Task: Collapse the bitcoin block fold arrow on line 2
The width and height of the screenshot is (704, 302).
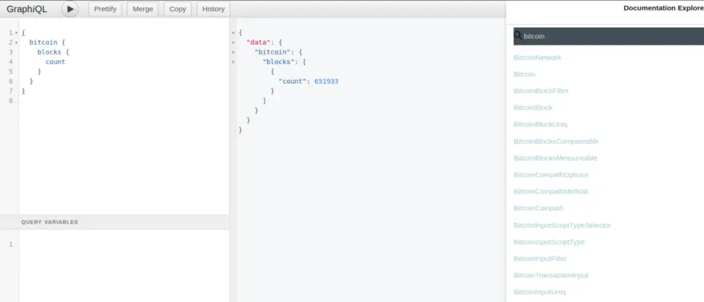Action: (17, 42)
